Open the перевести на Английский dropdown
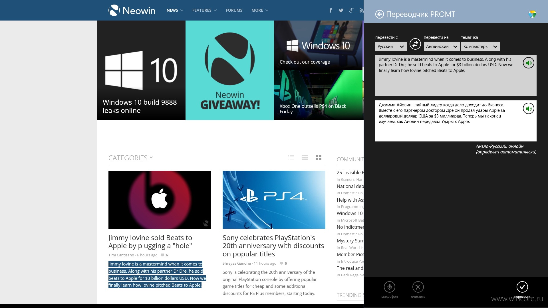 tap(442, 46)
